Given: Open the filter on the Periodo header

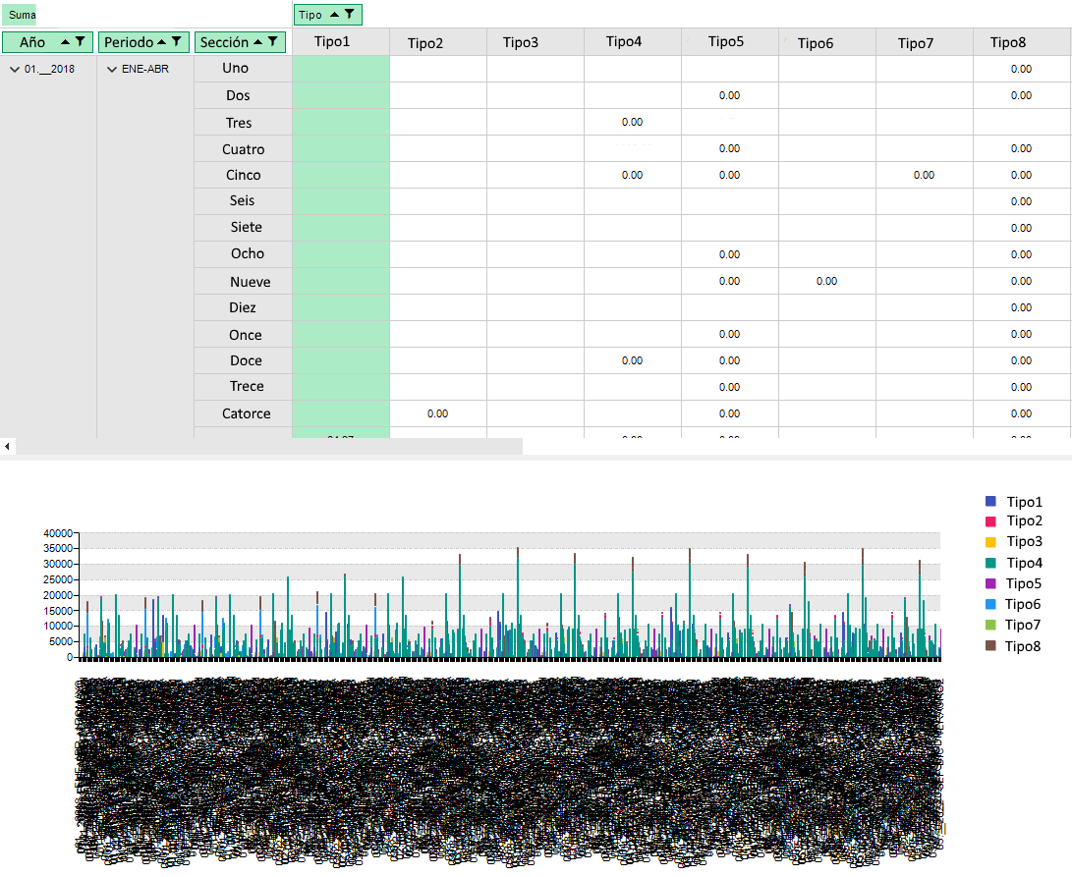Looking at the screenshot, I should (177, 41).
